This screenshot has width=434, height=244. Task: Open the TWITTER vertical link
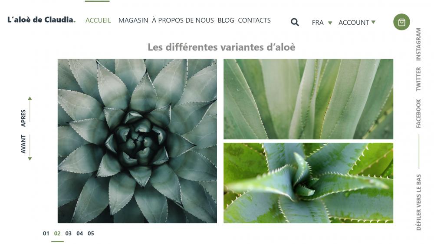tap(418, 79)
